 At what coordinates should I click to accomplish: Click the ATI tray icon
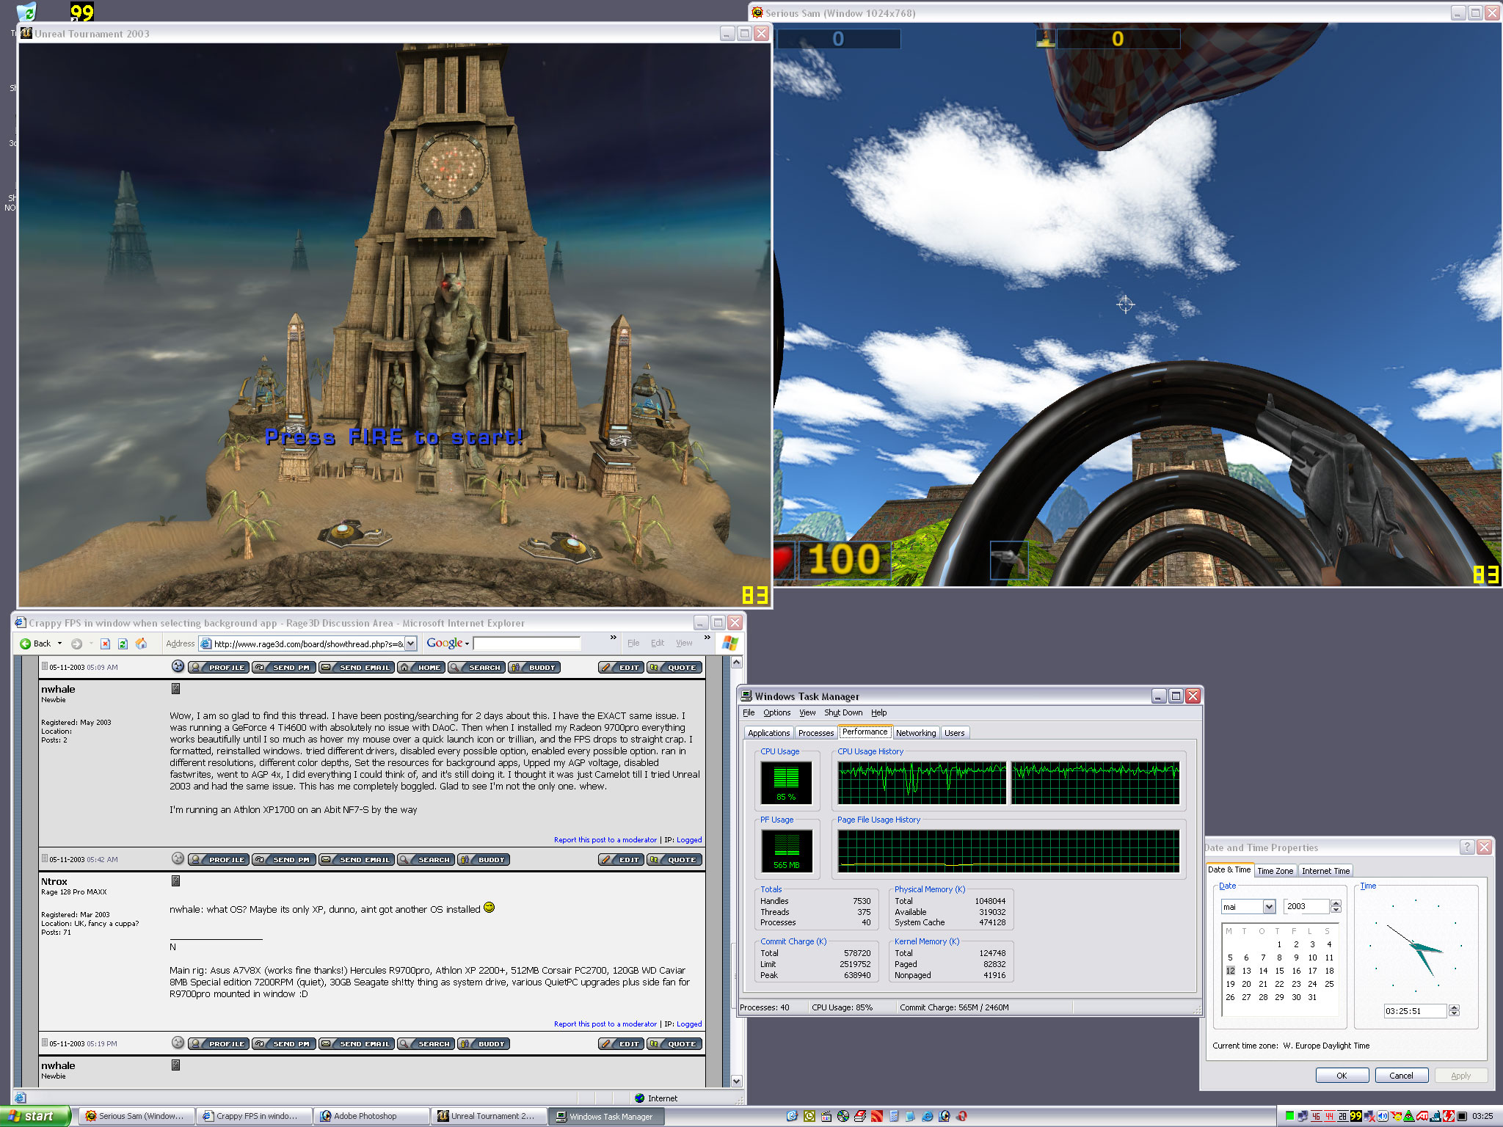[1422, 1116]
